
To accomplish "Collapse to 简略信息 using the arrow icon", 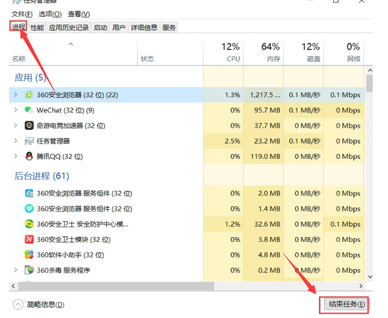I will point(18,305).
